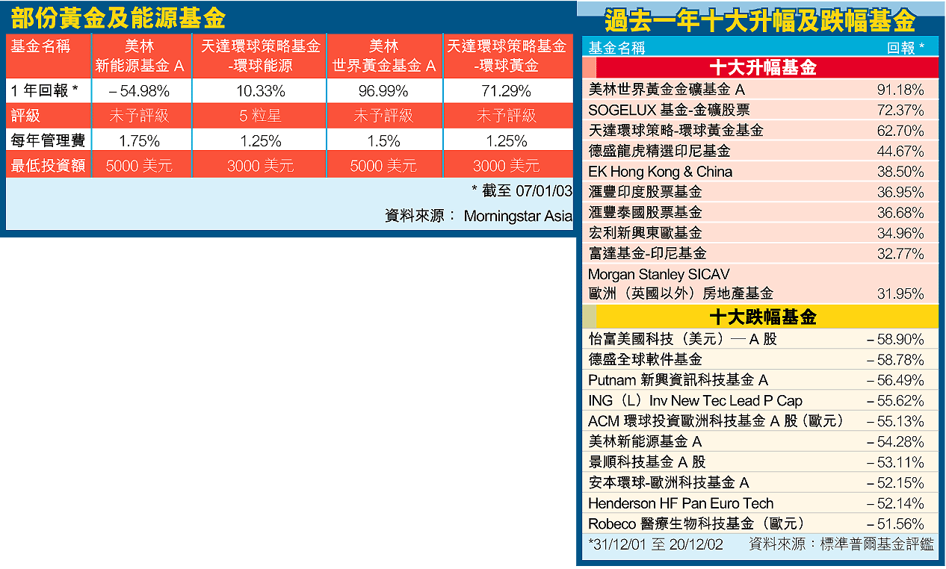Click the 過去一年十大升幅及跌幅基金 heading
The image size is (946, 569).
[760, 20]
